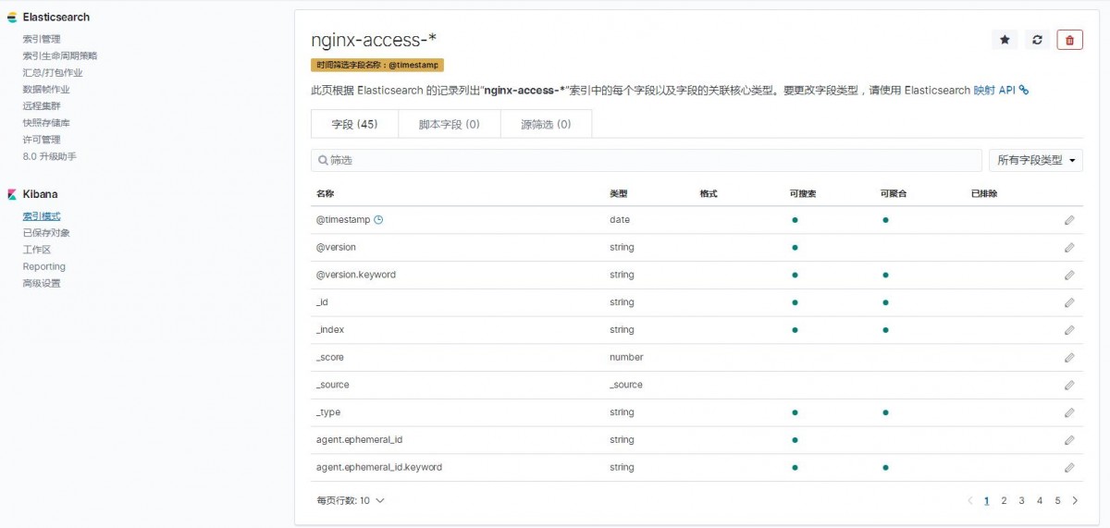Open 已保存对象 under Kibana

46,233
